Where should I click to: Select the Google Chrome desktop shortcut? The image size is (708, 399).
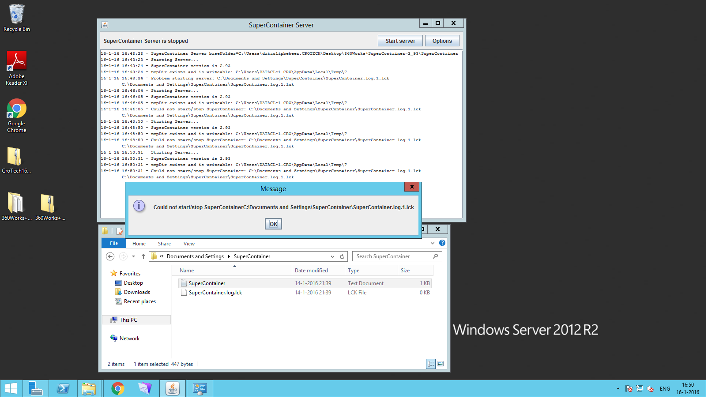point(17,116)
